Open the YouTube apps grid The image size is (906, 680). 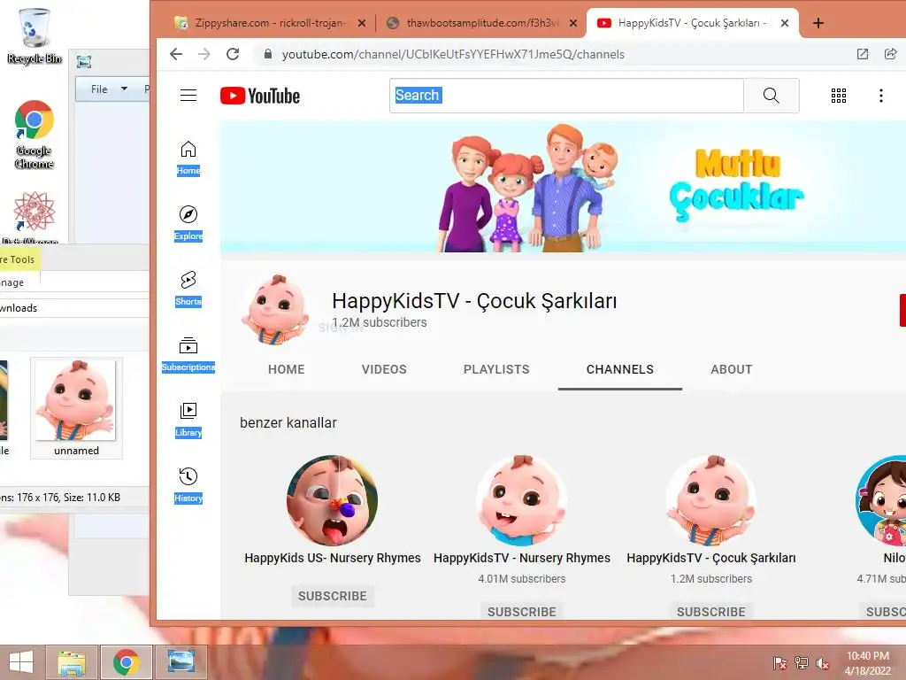coord(839,96)
